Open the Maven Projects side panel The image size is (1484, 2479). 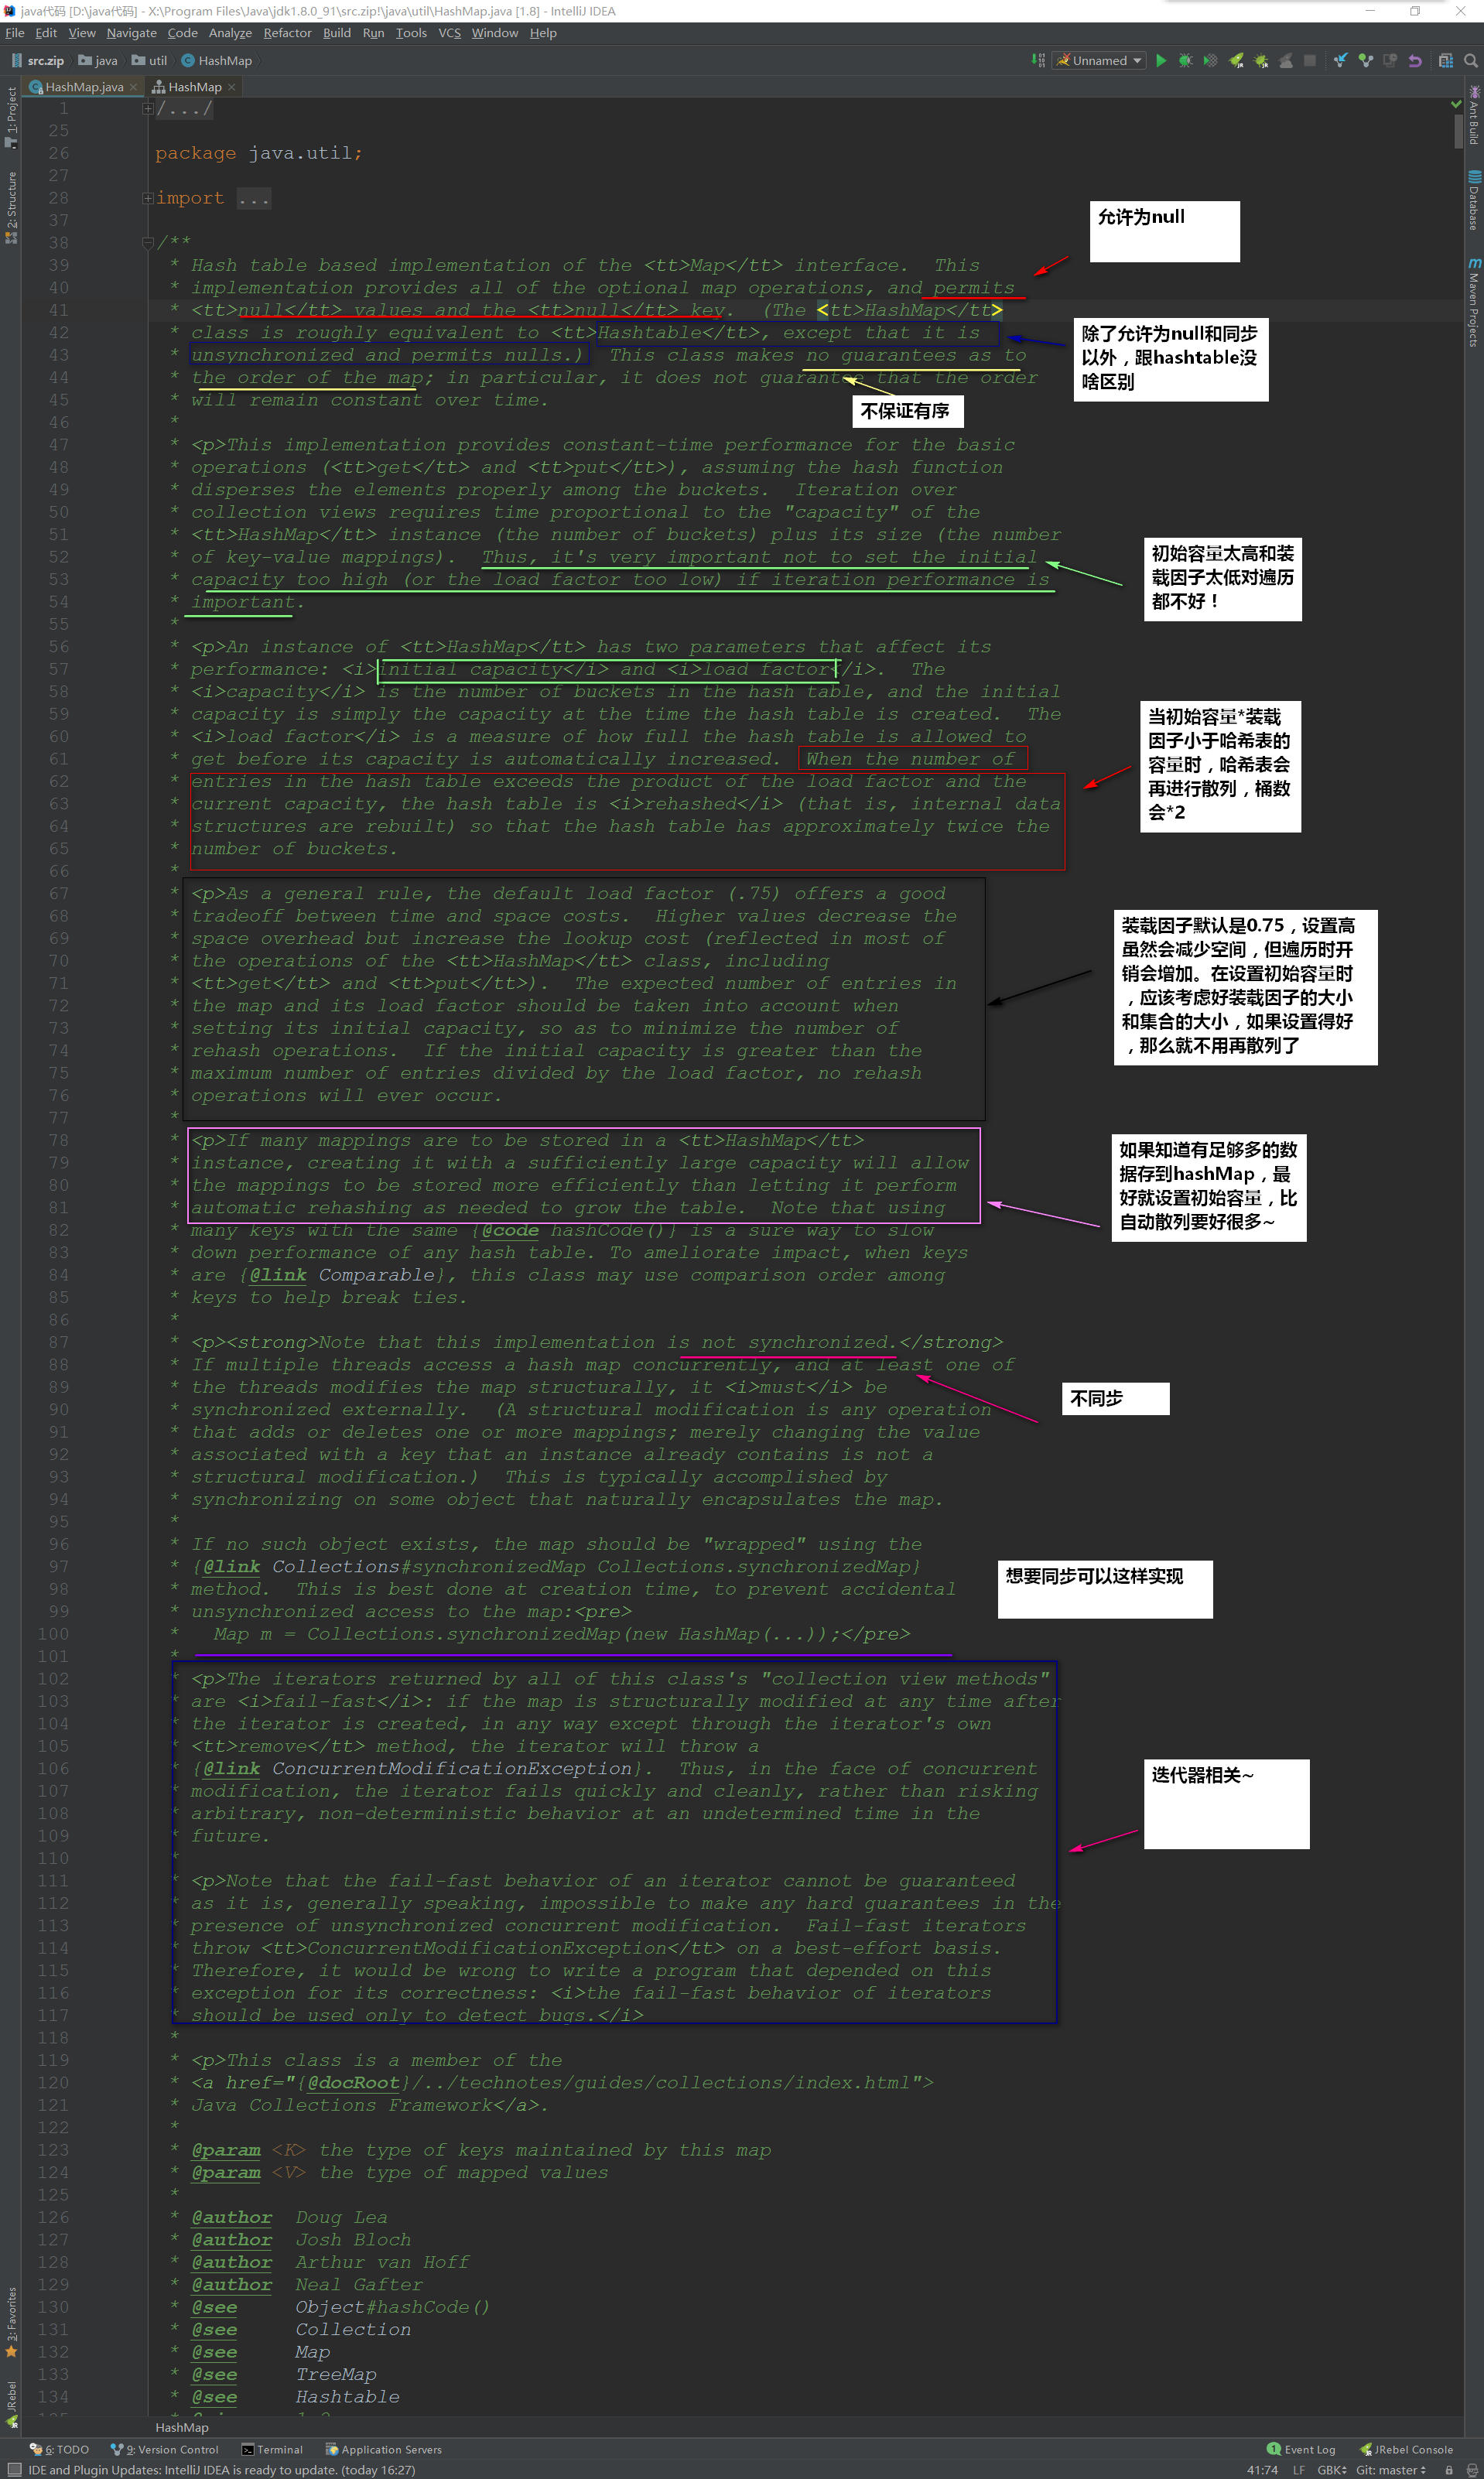[1473, 302]
